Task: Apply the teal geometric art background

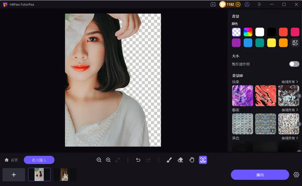Action: 242,124
